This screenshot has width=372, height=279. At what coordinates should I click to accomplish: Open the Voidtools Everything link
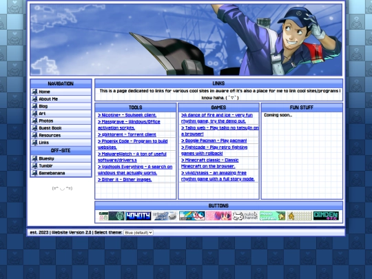point(135,170)
